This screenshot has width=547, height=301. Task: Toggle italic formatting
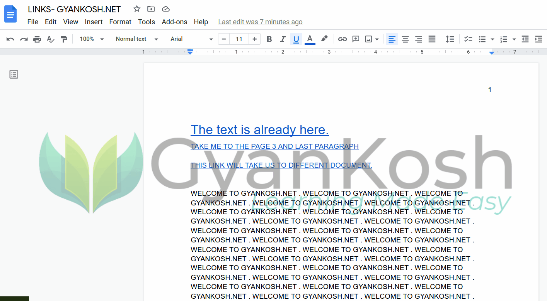coord(283,39)
